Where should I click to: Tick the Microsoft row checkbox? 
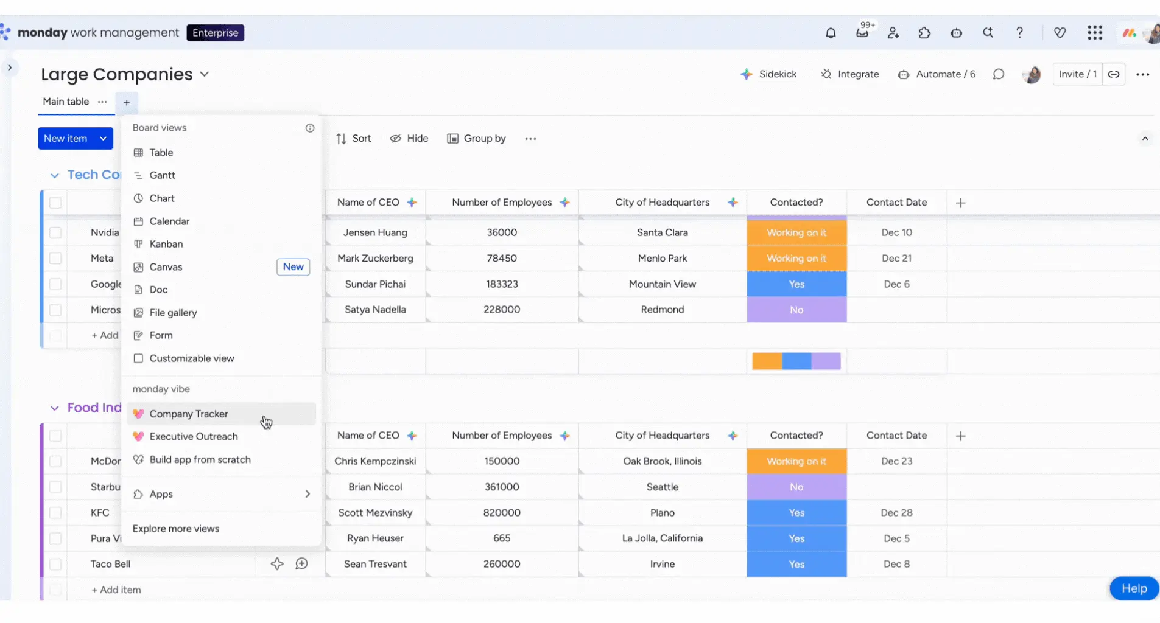pyautogui.click(x=55, y=310)
